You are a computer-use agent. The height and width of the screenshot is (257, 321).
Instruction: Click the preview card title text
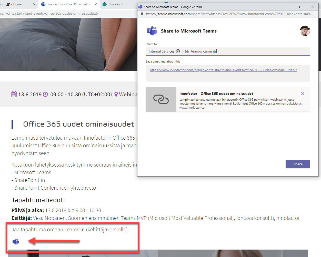[x=216, y=94]
